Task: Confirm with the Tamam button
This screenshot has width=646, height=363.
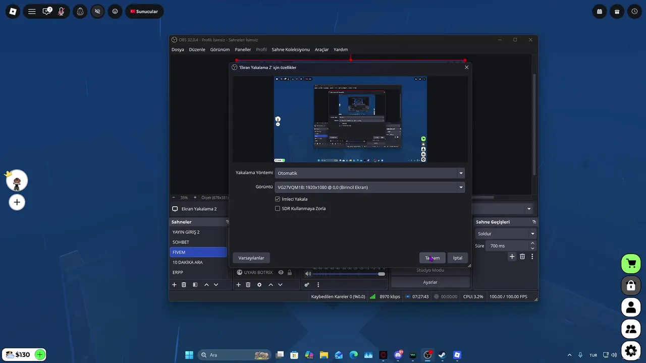Action: point(432,258)
